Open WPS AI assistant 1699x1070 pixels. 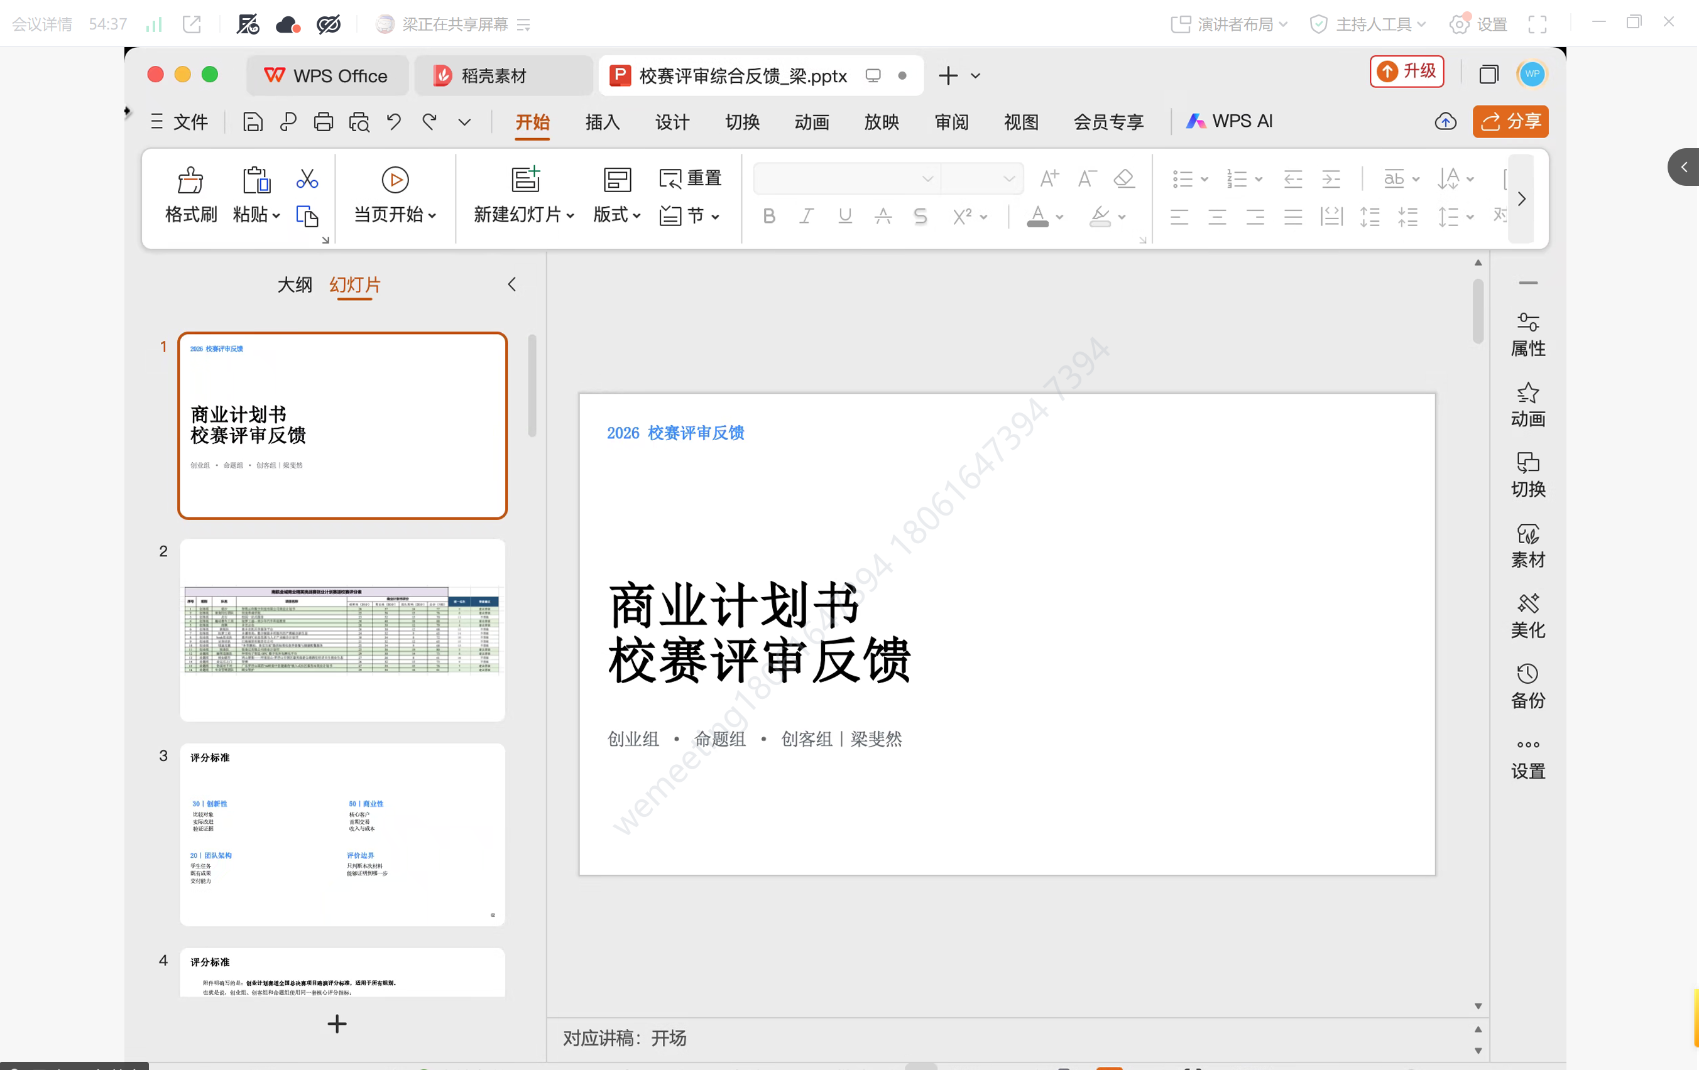tap(1229, 121)
